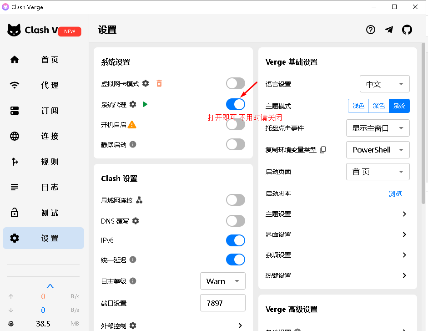
Task: Open the help manual icon
Action: pos(370,30)
